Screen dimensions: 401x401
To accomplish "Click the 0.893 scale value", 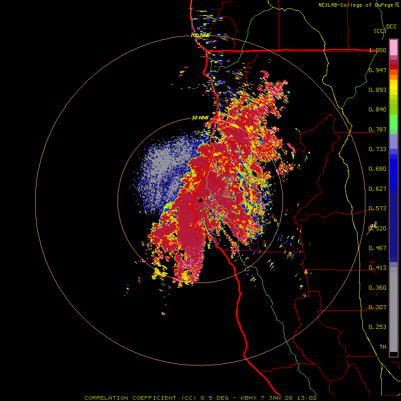I will (x=377, y=90).
